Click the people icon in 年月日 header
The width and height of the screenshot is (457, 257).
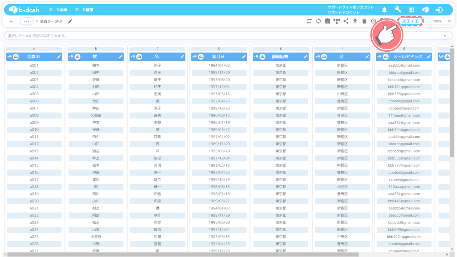tap(201, 57)
